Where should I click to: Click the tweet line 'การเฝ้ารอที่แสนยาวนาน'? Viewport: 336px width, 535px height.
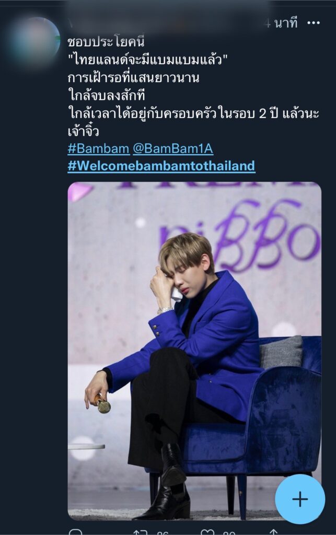tap(133, 78)
